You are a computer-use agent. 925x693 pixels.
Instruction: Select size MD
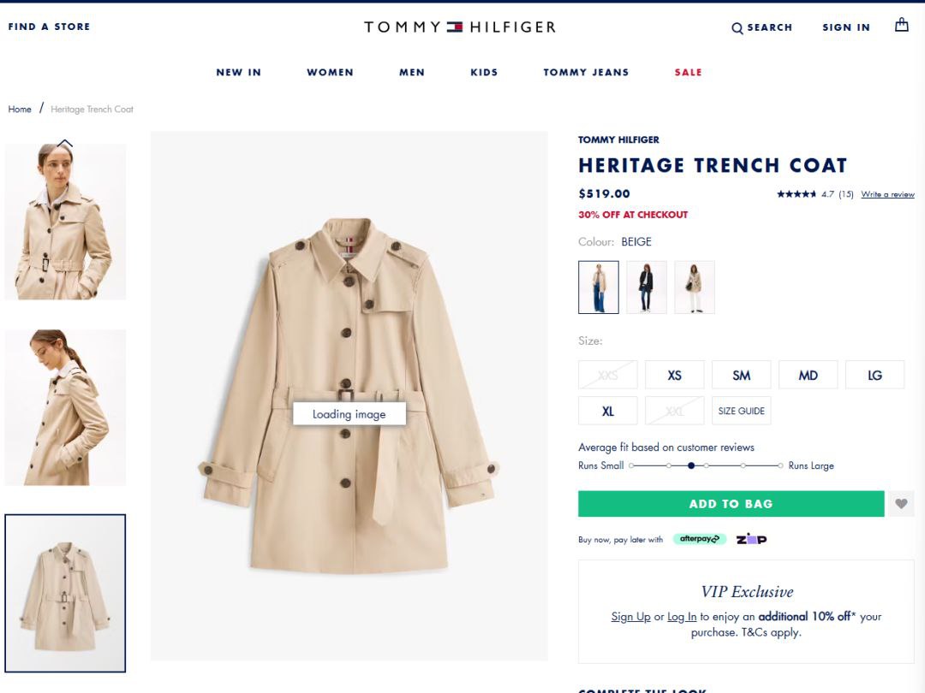click(808, 375)
